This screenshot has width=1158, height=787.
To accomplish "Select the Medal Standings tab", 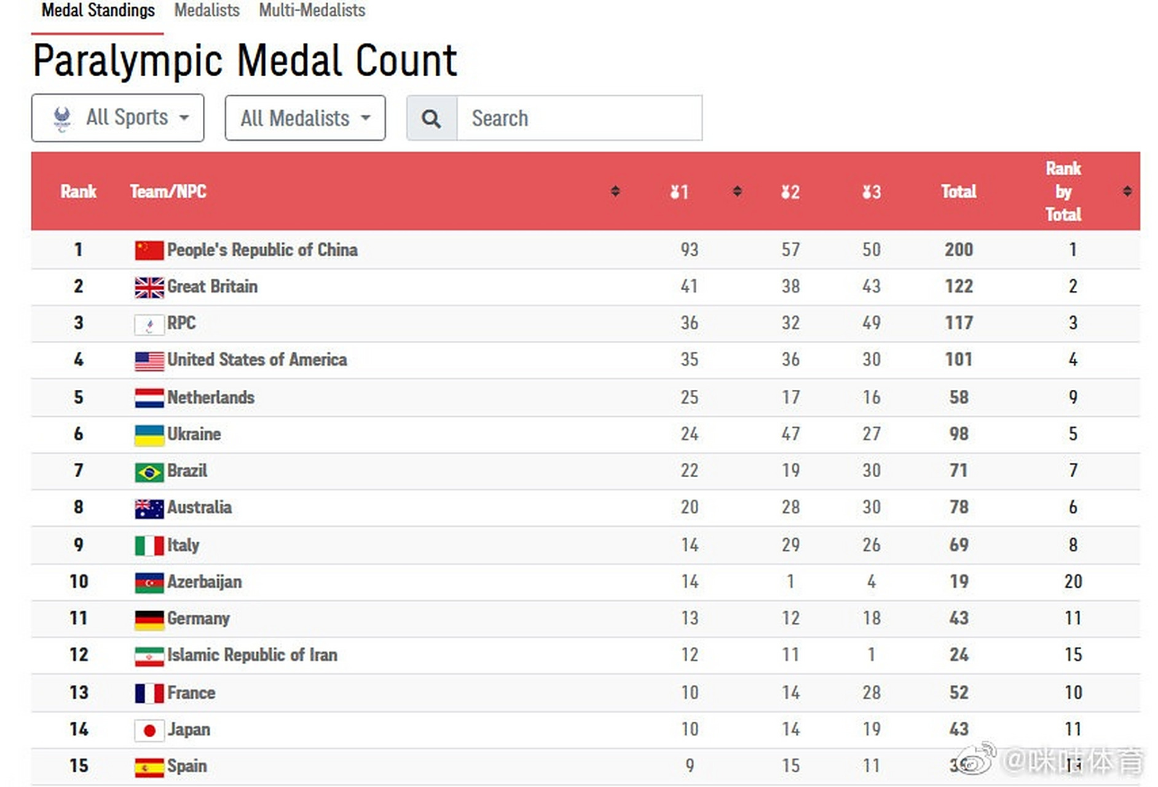I will [98, 10].
